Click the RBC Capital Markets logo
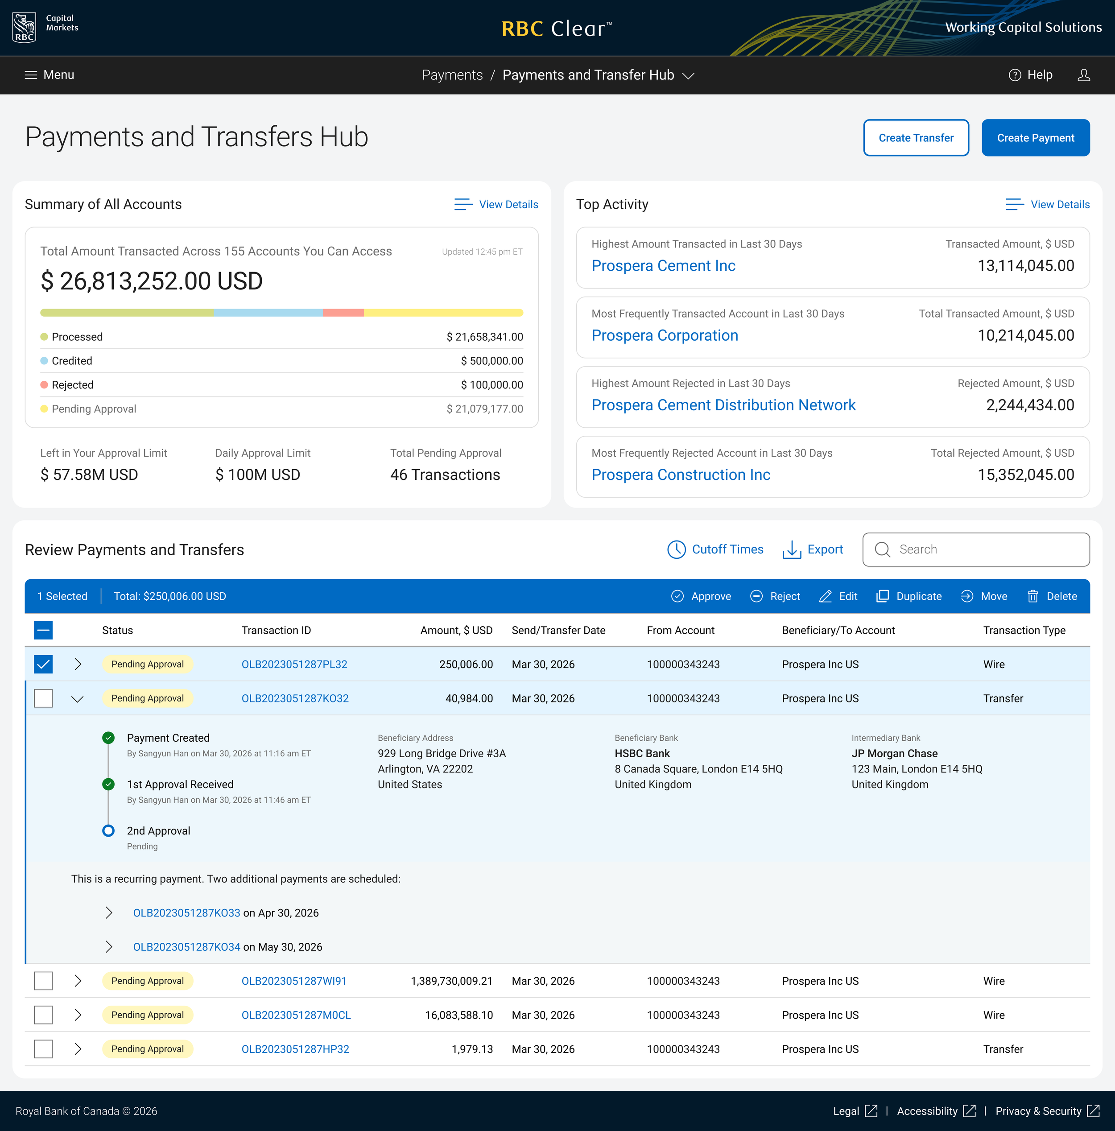The height and width of the screenshot is (1131, 1115). pos(45,28)
